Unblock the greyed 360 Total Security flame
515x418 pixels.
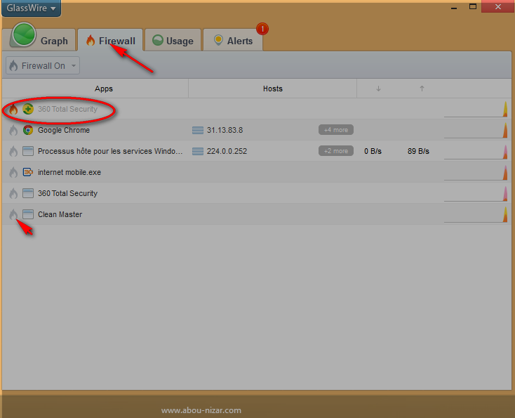click(13, 109)
